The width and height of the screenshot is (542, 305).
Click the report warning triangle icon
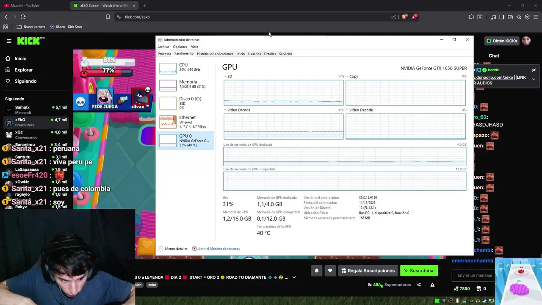432,285
